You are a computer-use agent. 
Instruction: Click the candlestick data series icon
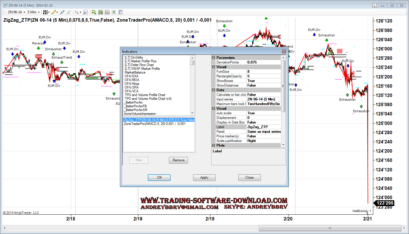tap(100, 12)
